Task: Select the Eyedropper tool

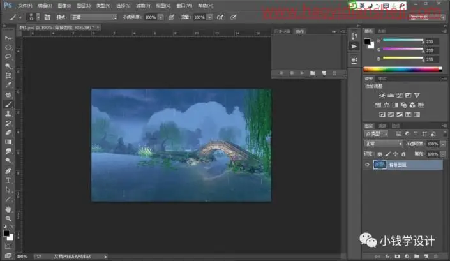Action: [8, 85]
